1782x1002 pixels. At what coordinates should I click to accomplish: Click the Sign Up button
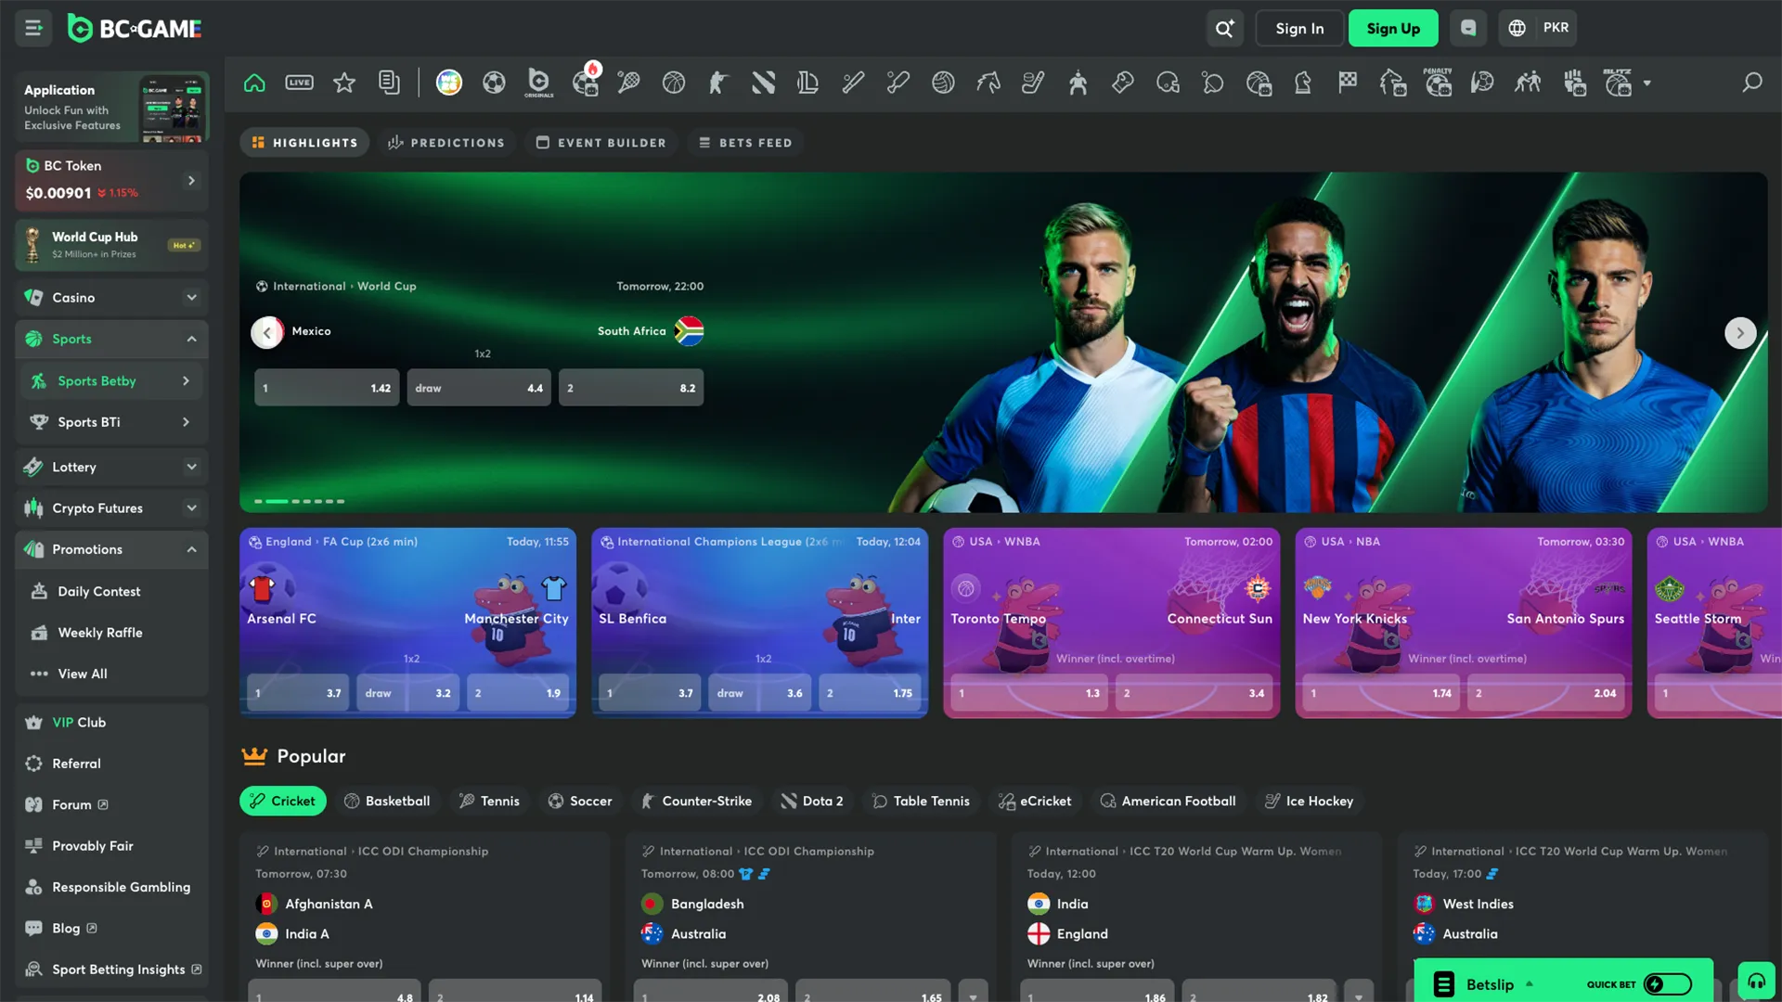(1393, 28)
